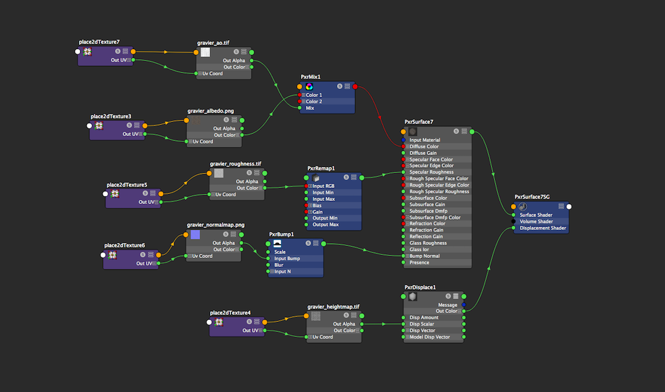Change view mode on PxrSurface7 node
This screenshot has height=392, width=665.
(x=464, y=132)
